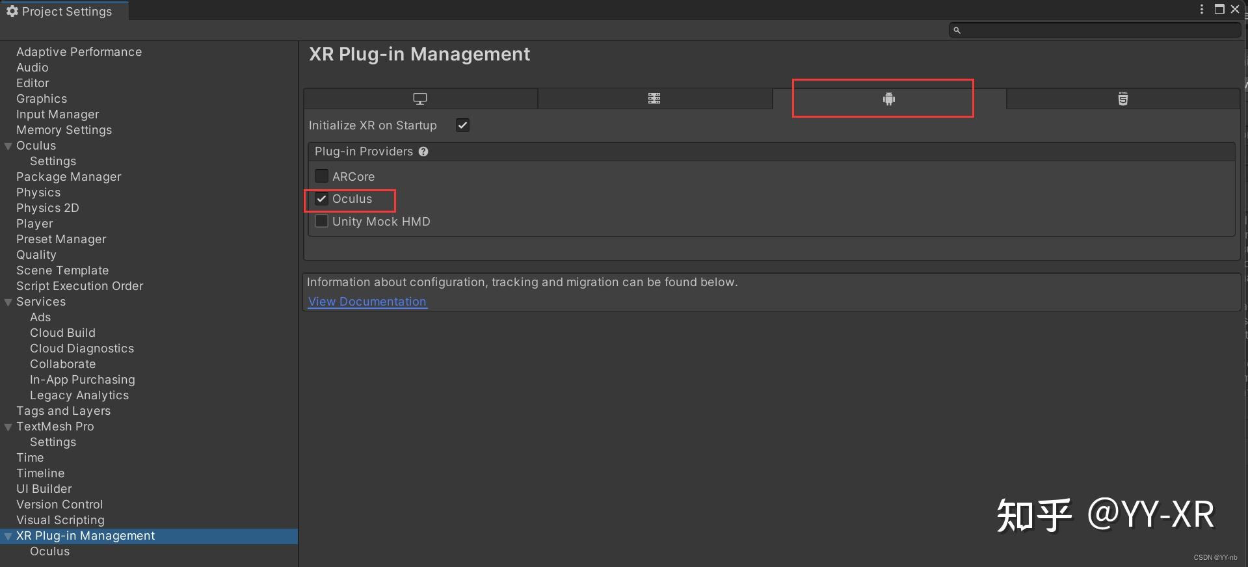Toggle Initialize XR on Startup checkbox
Viewport: 1248px width, 567px height.
pyautogui.click(x=462, y=125)
